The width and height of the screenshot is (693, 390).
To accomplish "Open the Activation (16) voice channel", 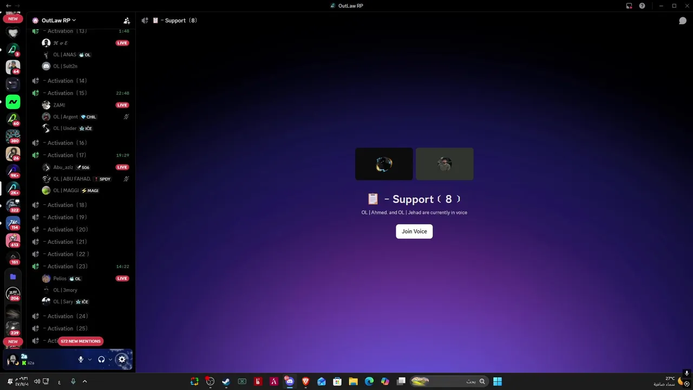I will pos(80,143).
